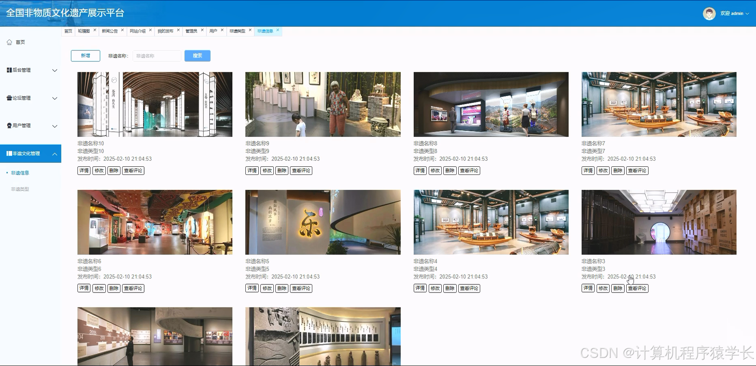Screen dimensions: 756x366
Task: Switch to the 用户 tab
Action: point(213,31)
